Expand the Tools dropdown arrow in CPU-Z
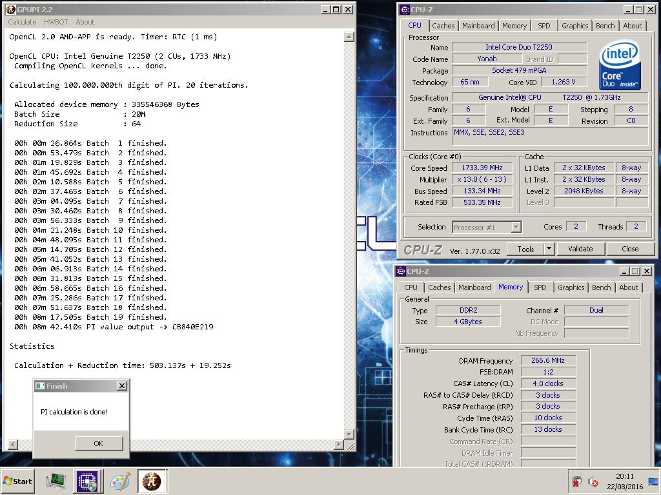Image resolution: width=661 pixels, height=495 pixels. [549, 249]
